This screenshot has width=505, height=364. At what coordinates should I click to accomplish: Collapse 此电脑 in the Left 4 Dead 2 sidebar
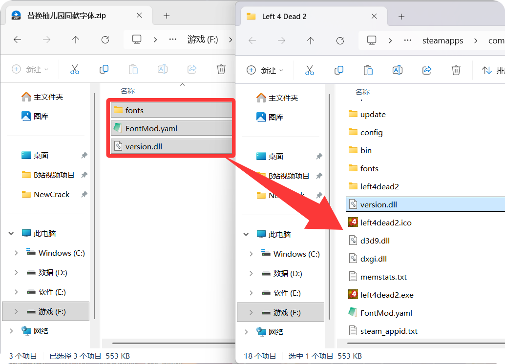click(246, 234)
